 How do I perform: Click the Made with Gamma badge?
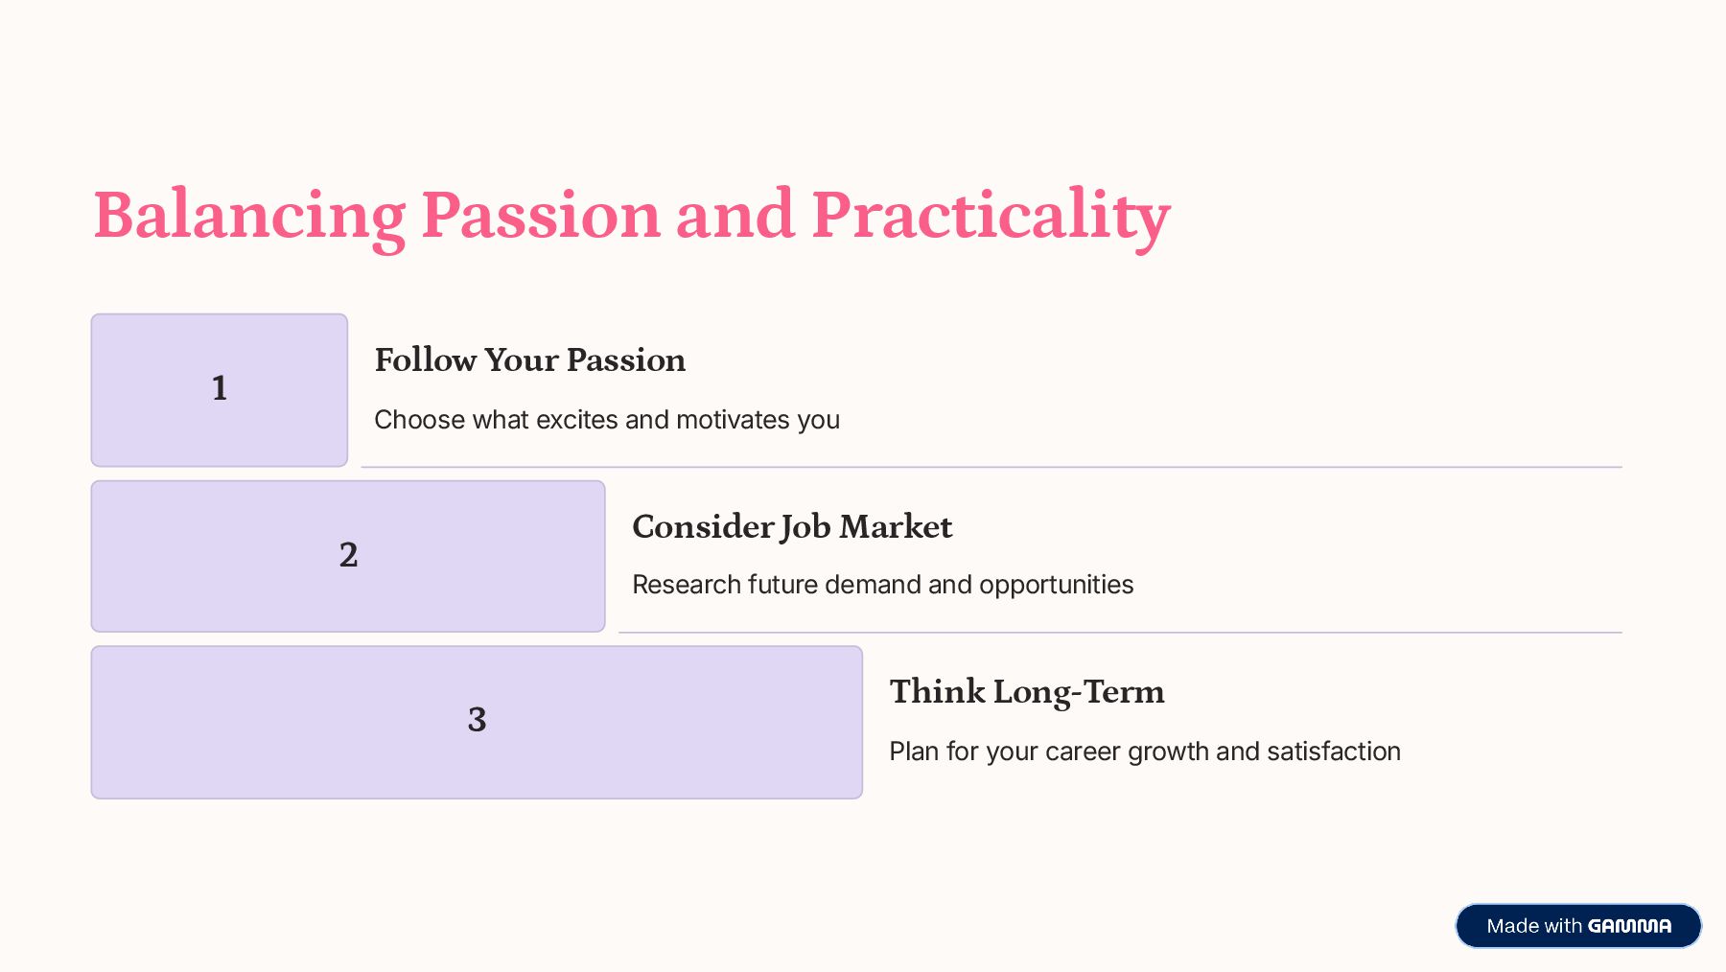1578,926
